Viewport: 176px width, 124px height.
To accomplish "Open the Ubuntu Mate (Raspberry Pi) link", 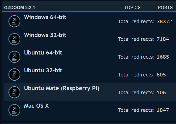I will point(62,88).
